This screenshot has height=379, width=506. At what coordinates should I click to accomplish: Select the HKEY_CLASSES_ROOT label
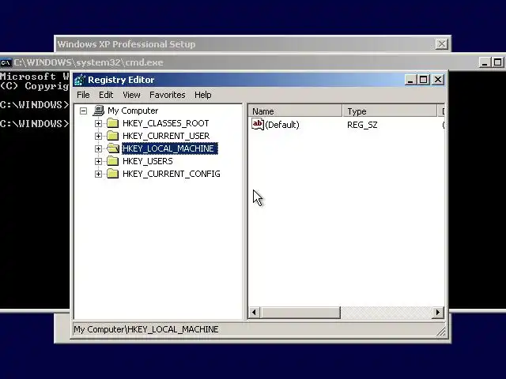click(165, 123)
